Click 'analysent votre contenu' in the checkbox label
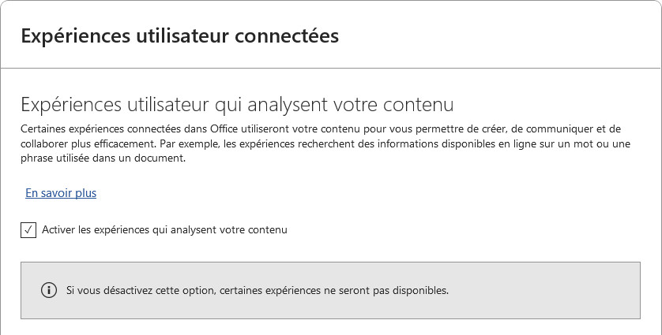Screen dimensions: 662x335 point(231,230)
